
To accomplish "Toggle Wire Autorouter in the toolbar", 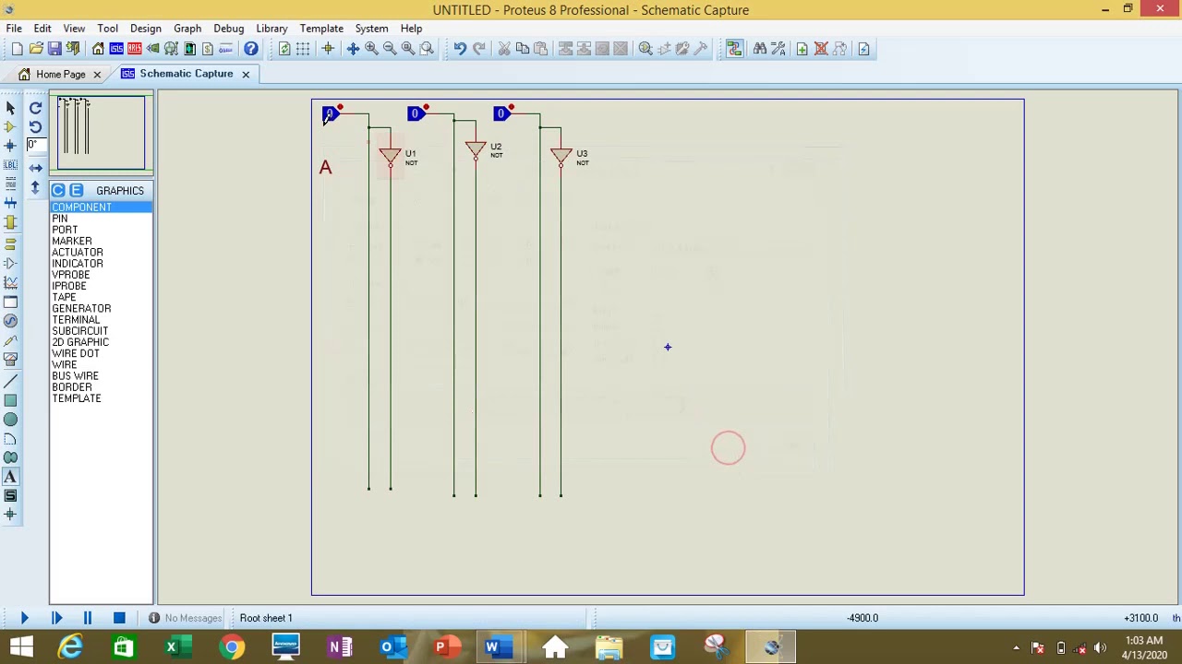I will [x=735, y=49].
